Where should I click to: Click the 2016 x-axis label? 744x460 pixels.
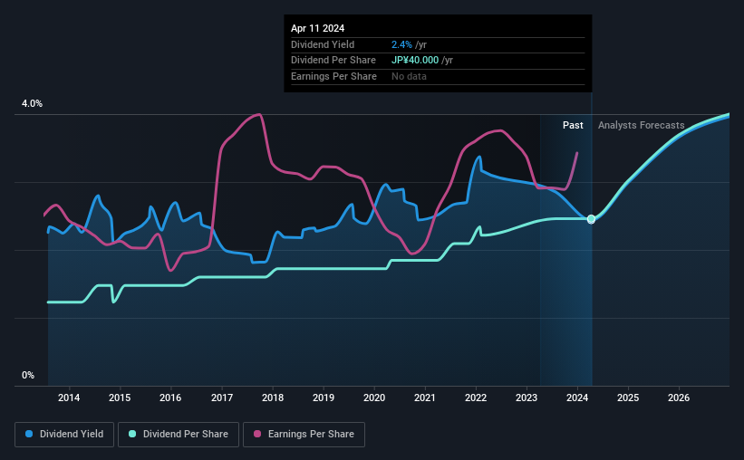tap(170, 398)
